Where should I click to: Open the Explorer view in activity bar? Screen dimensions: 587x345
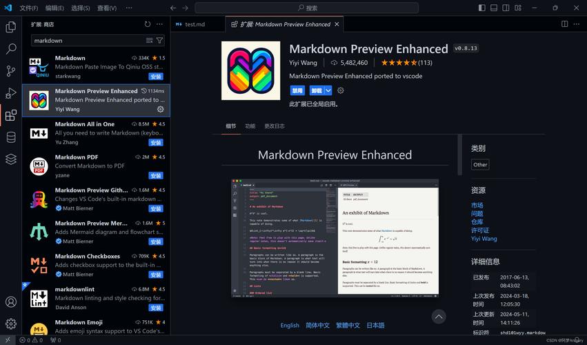(11, 27)
